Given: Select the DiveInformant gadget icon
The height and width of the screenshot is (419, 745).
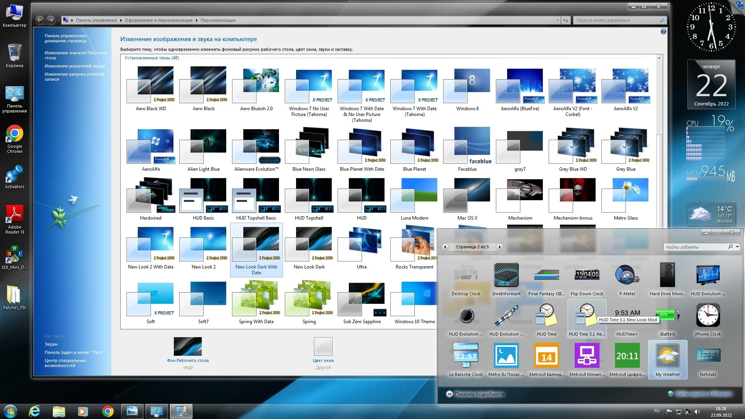Looking at the screenshot, I should point(506,275).
